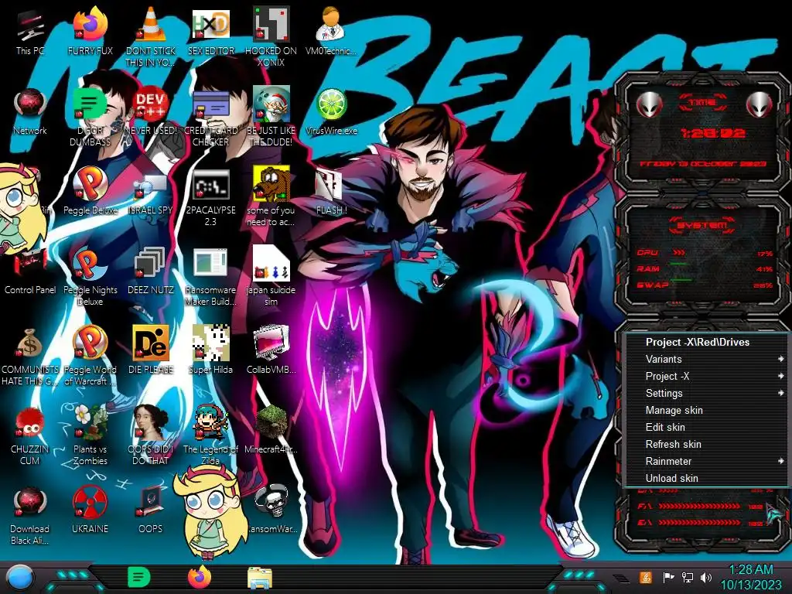Choose Manage skin from context menu
792x594 pixels.
(707, 410)
